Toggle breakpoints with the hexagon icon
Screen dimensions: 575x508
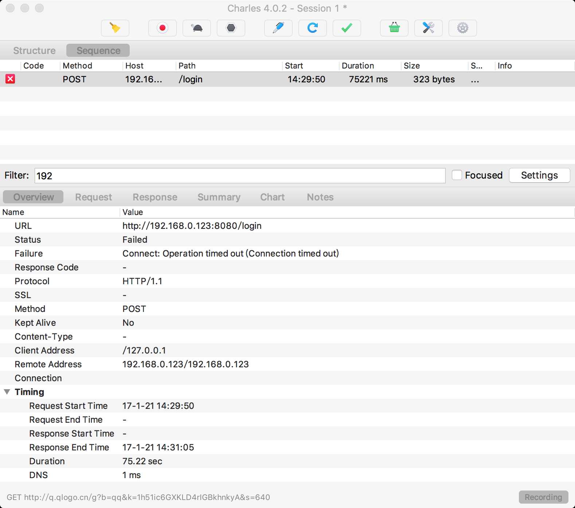pos(231,28)
